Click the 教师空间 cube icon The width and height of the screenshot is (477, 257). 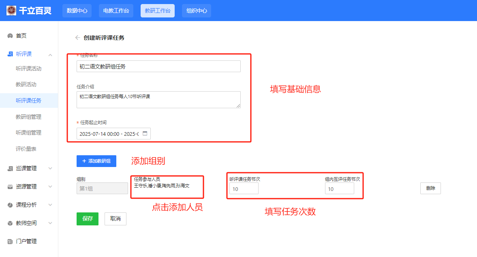pos(10,223)
